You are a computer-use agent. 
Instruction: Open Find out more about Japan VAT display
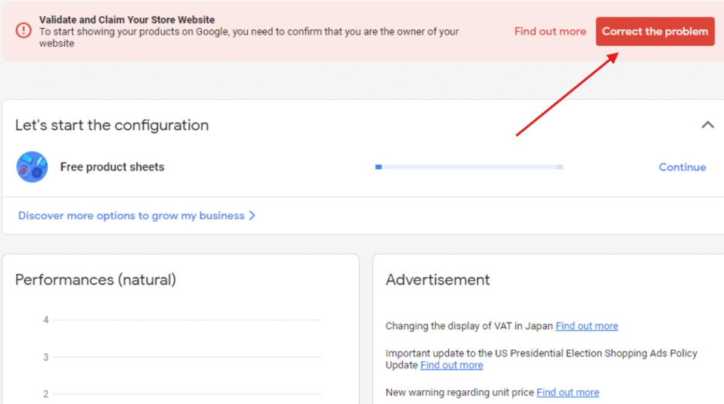pyautogui.click(x=586, y=326)
